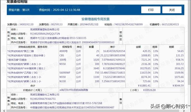
Task: Click the unit price 7.256637168141593
Action: pos(113,81)
